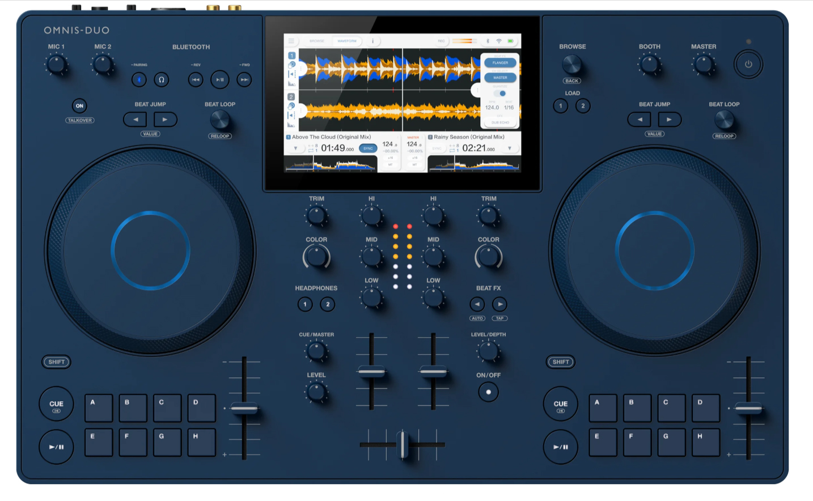Tap deck 1 cue-marker icon on screen
813x501 pixels.
pyautogui.click(x=291, y=74)
